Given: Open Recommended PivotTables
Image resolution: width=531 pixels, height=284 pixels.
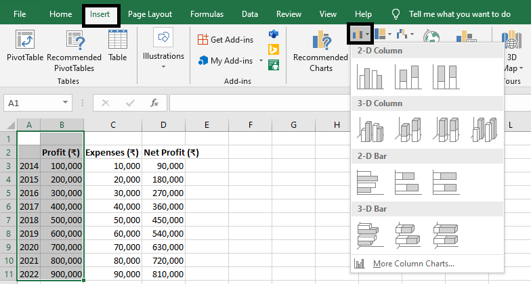Looking at the screenshot, I should (x=75, y=51).
